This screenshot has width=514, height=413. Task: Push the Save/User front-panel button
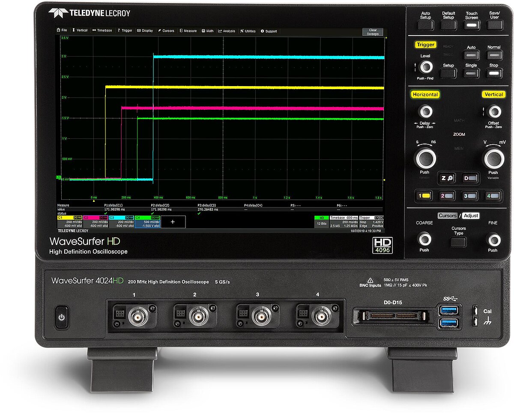(494, 24)
